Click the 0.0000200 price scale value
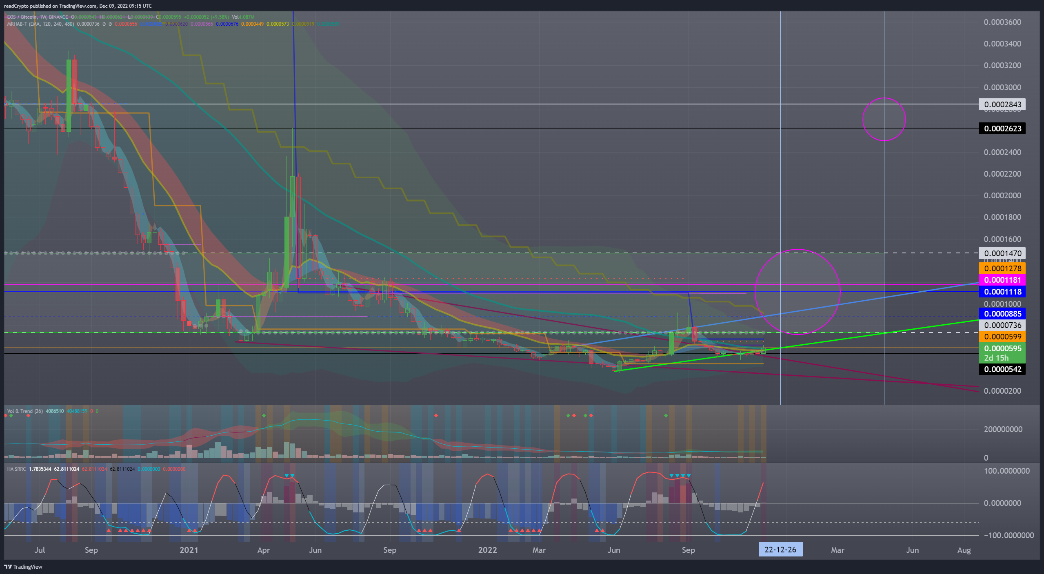This screenshot has width=1044, height=574. point(1002,391)
